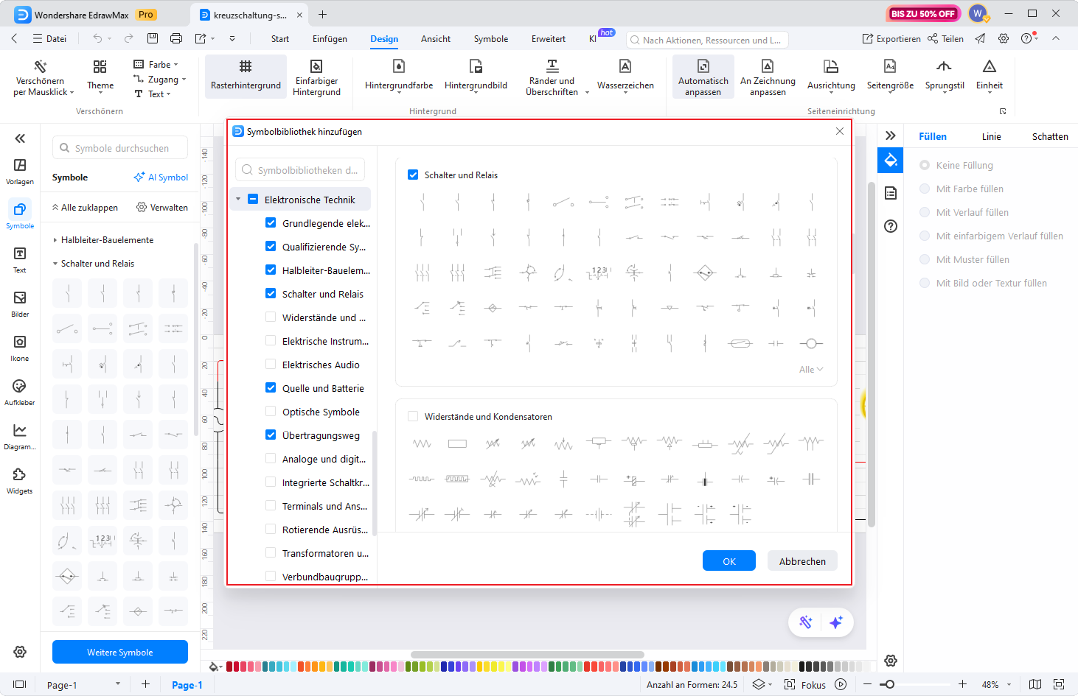Open the Linie tab in right panel

pos(991,136)
